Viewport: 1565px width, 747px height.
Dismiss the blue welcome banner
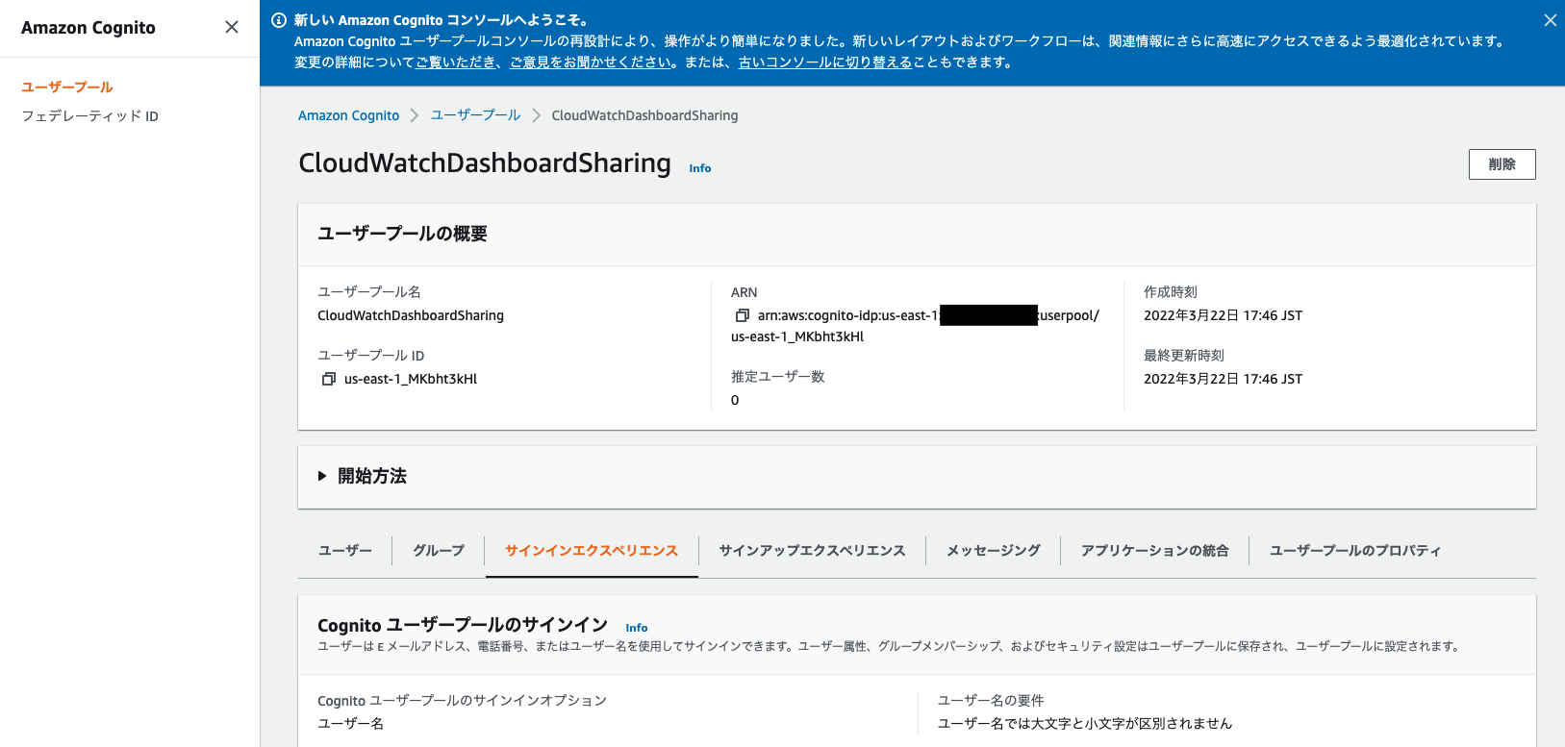[x=1550, y=20]
